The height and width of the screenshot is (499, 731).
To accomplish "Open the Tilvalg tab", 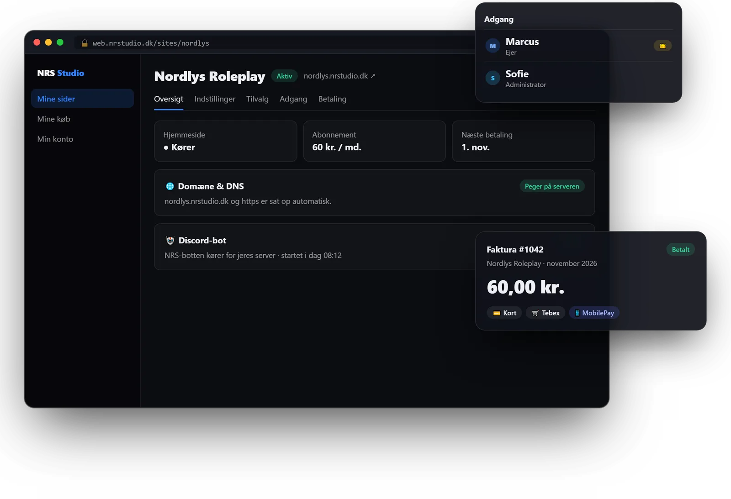I will coord(257,99).
